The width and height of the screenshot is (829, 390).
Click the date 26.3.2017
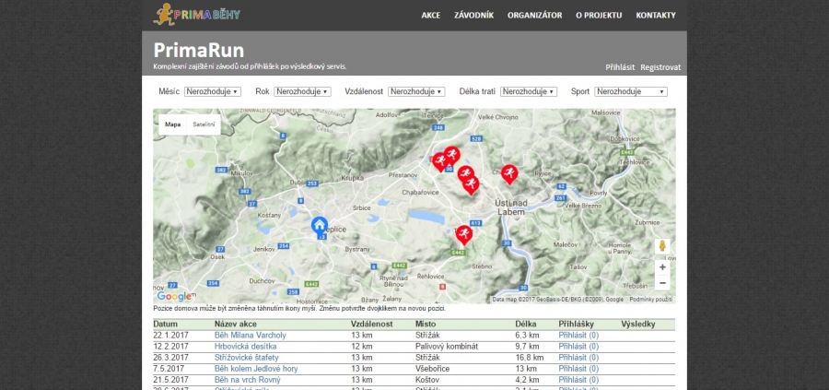coord(170,357)
